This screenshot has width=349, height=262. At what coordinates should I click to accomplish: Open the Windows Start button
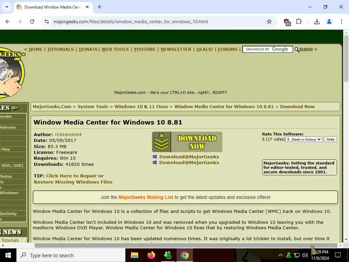(8, 255)
